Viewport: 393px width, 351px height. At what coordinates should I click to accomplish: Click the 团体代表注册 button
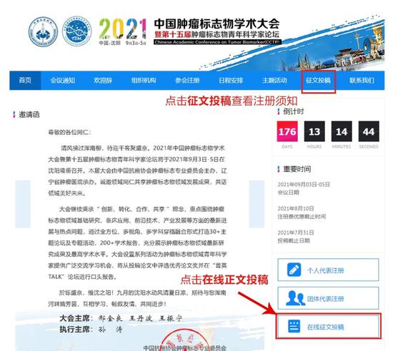328,298
